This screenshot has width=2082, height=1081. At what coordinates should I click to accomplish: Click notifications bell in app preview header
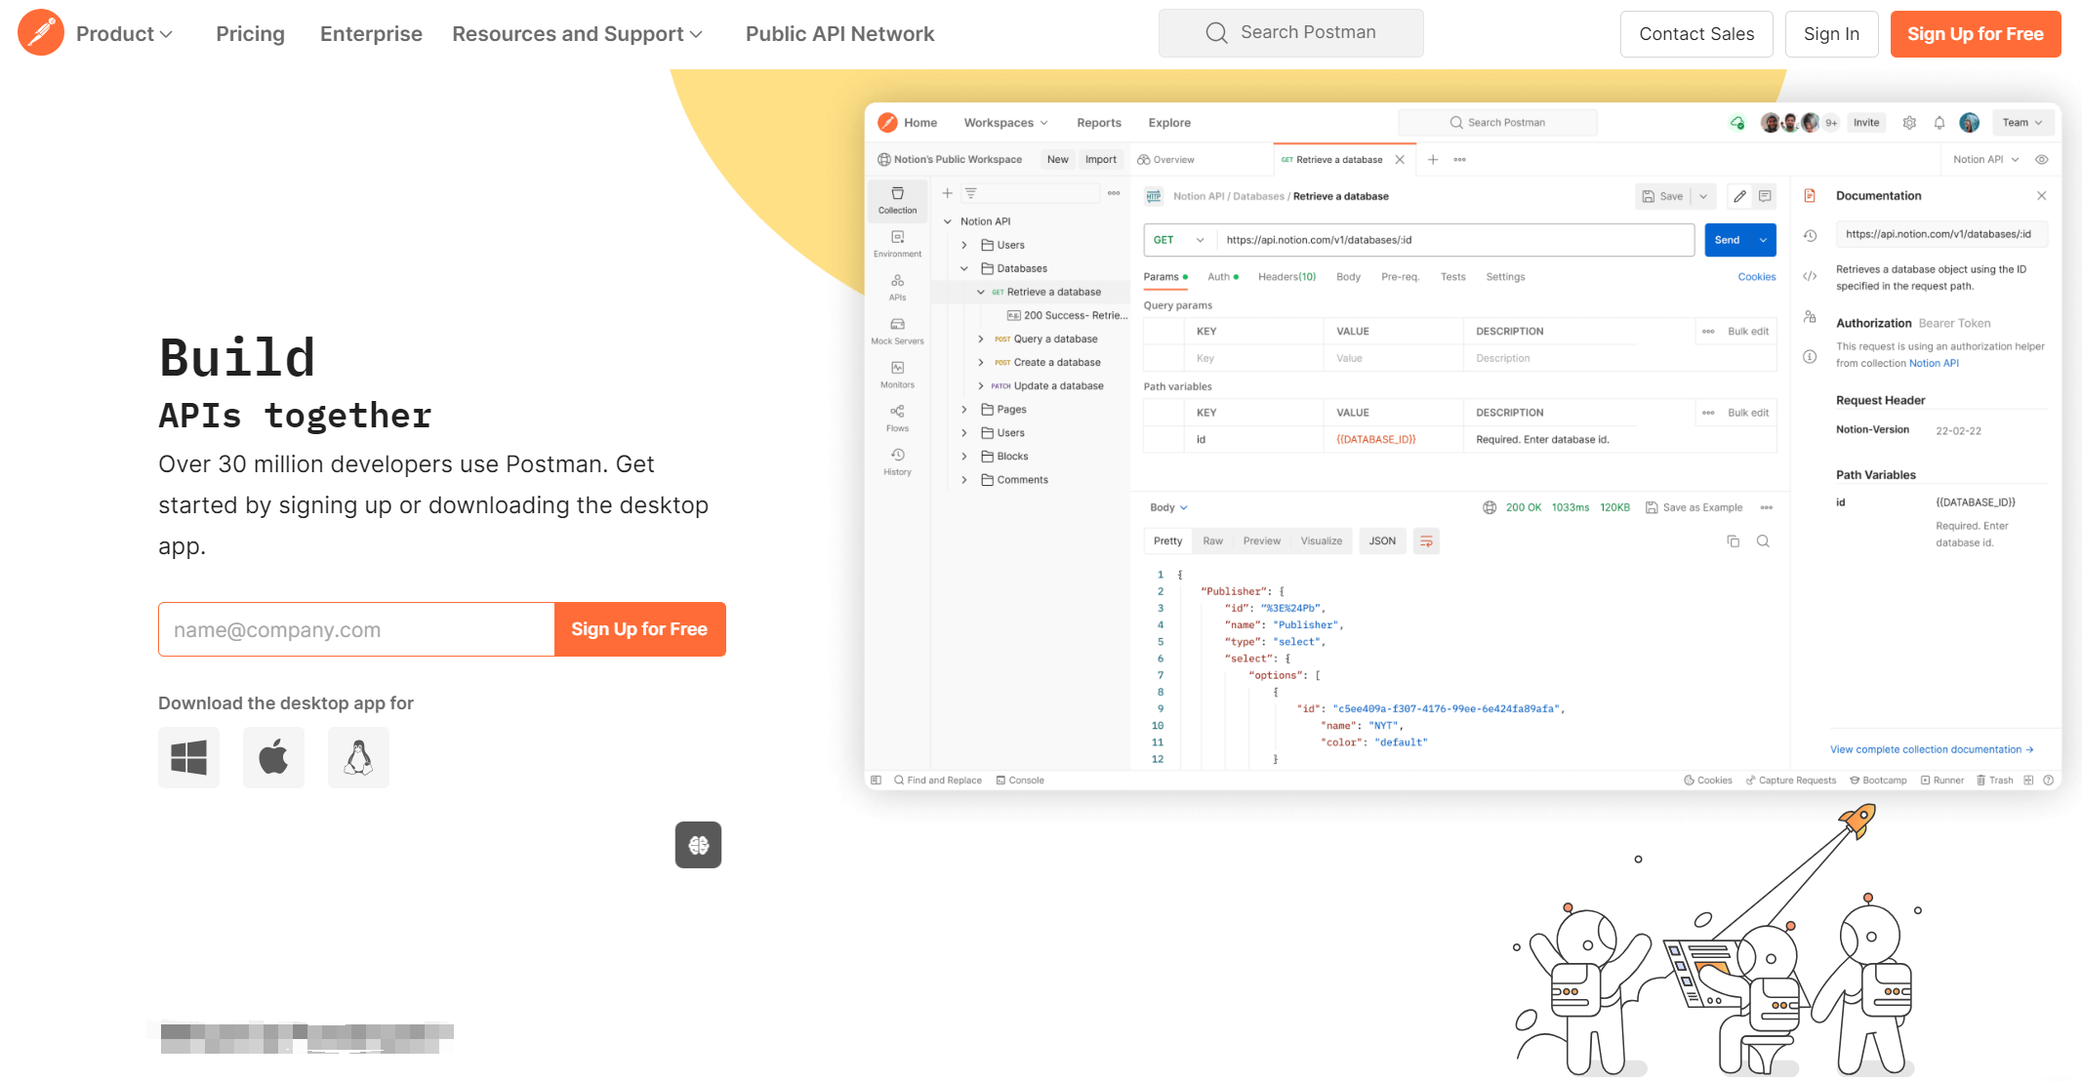(1939, 123)
